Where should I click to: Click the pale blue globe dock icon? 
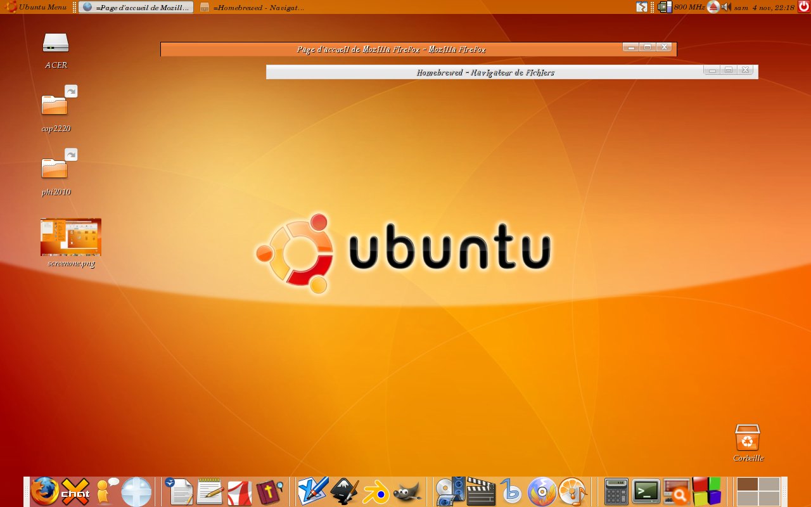136,492
